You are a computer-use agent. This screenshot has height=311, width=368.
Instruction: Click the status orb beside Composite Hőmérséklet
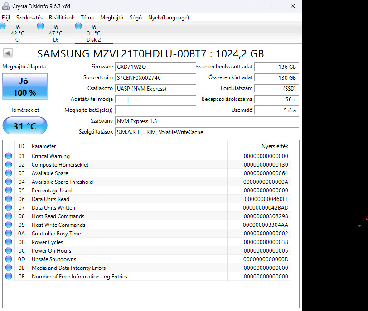(9, 164)
